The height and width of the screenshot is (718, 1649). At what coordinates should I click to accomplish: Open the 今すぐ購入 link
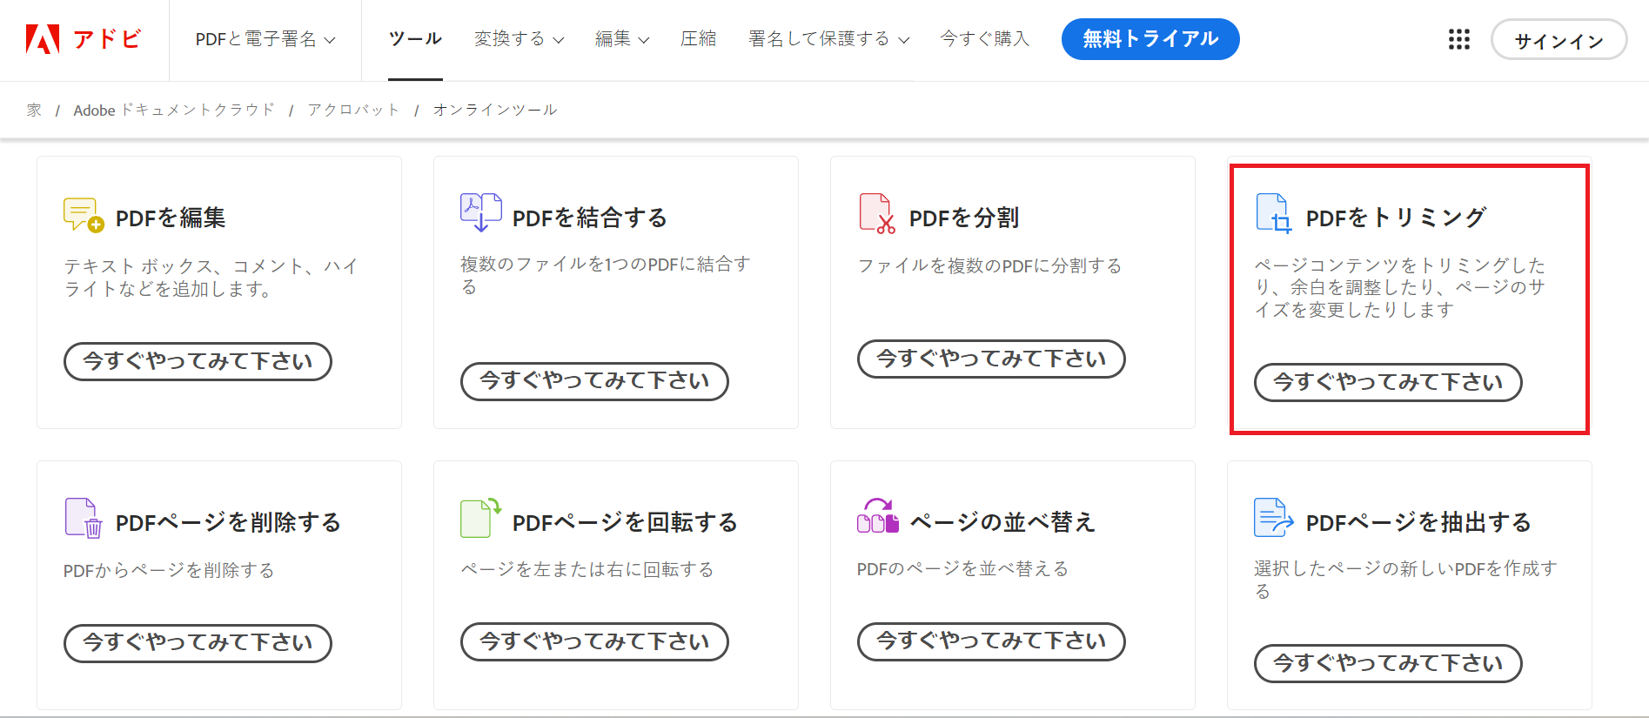click(985, 39)
